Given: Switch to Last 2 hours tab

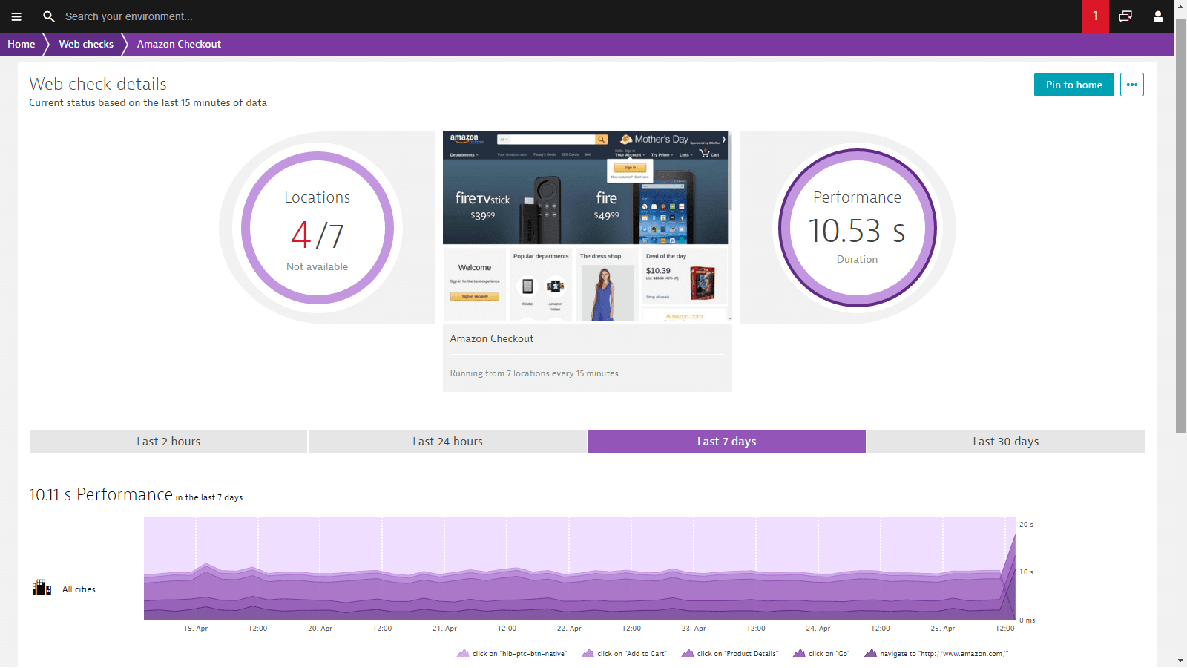Looking at the screenshot, I should [x=168, y=442].
